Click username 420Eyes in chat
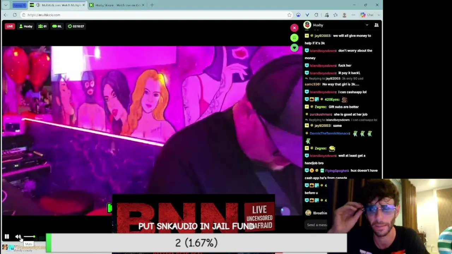The width and height of the screenshot is (452, 254). (x=332, y=99)
